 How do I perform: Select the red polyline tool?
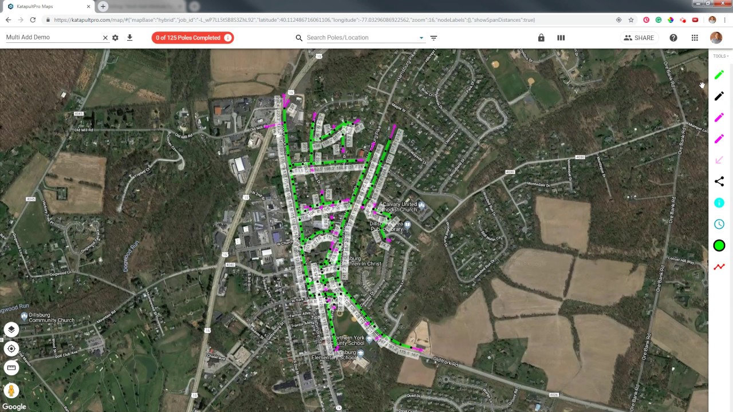pos(719,267)
